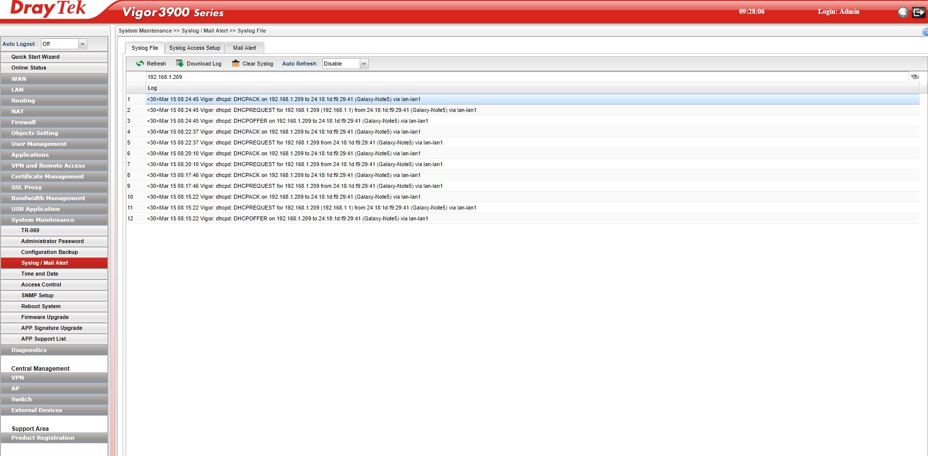This screenshot has width=928, height=456.
Task: Switch to the Mail Alert tab
Action: click(x=244, y=48)
